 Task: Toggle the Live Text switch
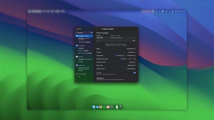(x=134, y=73)
